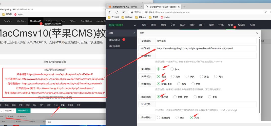271x126 pixels.
Task: Choose 视频 as 资源类型
Action: coord(159,76)
